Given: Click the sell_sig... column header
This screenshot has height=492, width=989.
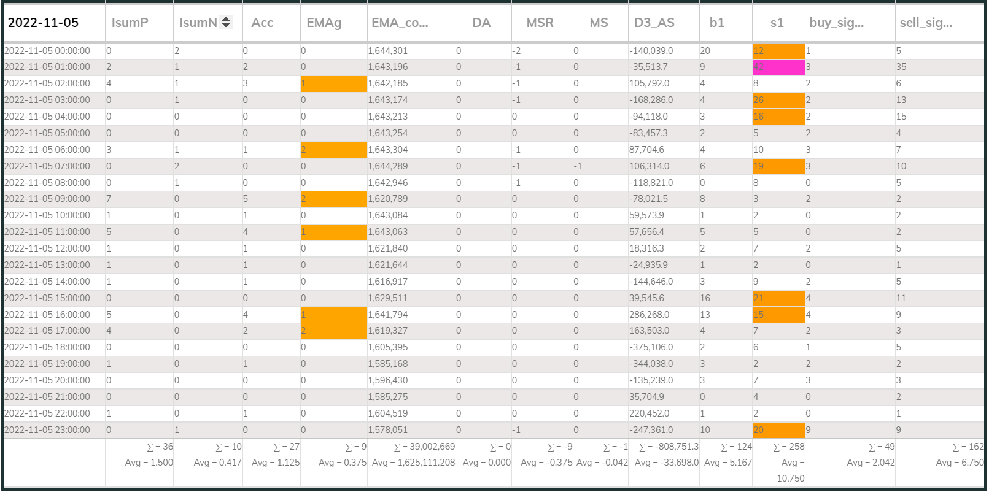Looking at the screenshot, I should [x=926, y=23].
